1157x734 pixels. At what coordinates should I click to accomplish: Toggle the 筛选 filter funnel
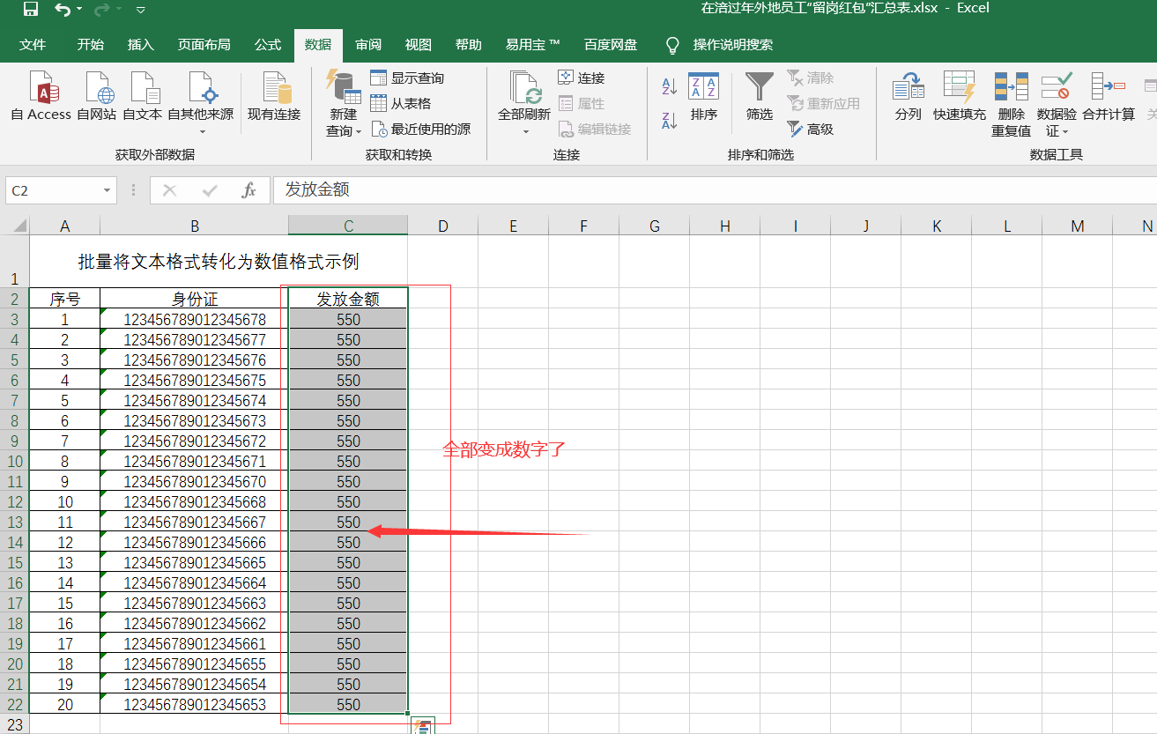coord(760,97)
